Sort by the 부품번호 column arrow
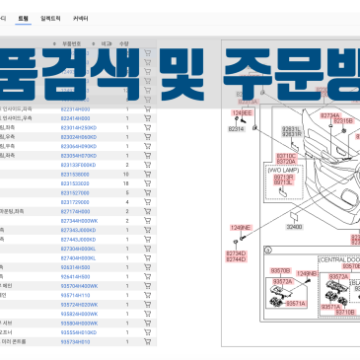 click(54, 43)
